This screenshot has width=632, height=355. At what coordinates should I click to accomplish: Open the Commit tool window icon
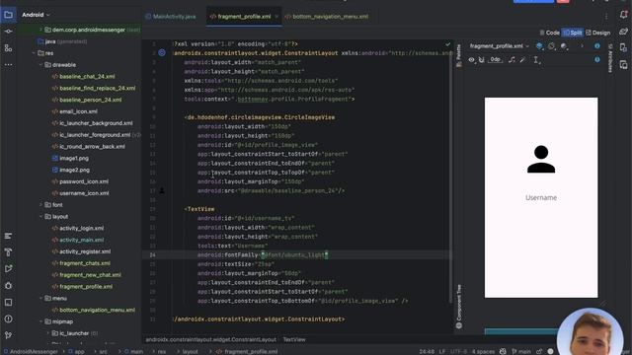8,32
